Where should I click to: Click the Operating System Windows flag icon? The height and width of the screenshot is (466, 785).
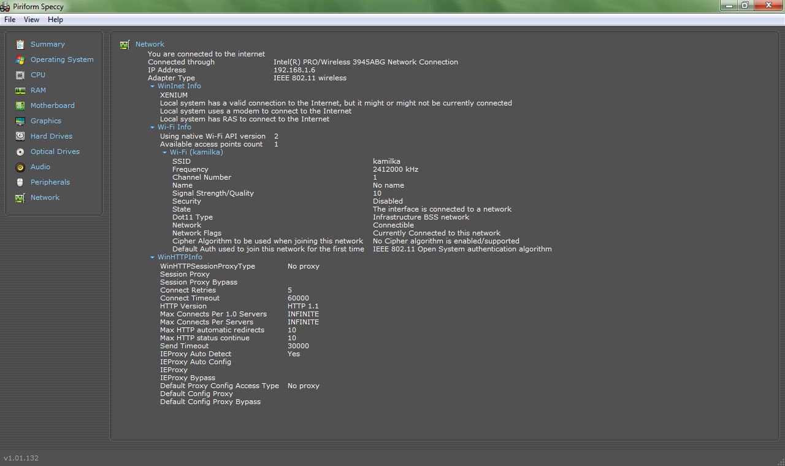pos(20,59)
